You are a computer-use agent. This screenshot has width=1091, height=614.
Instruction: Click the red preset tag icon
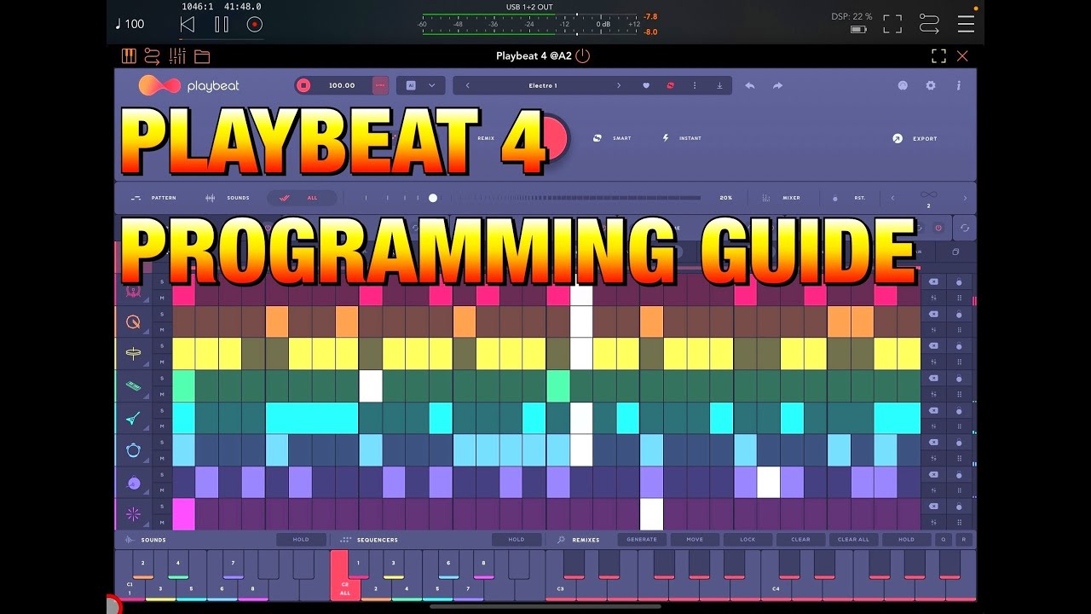pyautogui.click(x=670, y=85)
